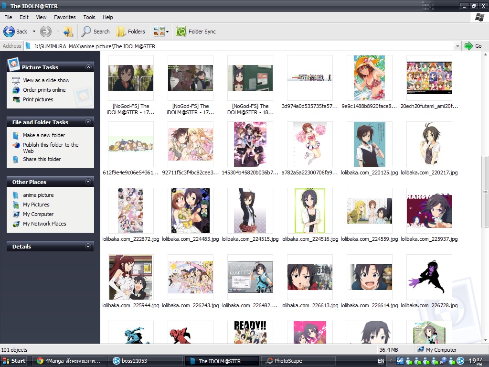Go up one folder level

point(68,32)
